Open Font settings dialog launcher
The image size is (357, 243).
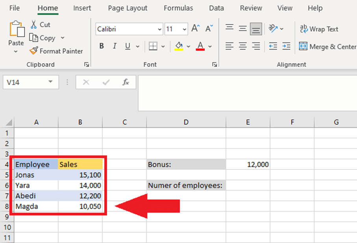[215, 64]
